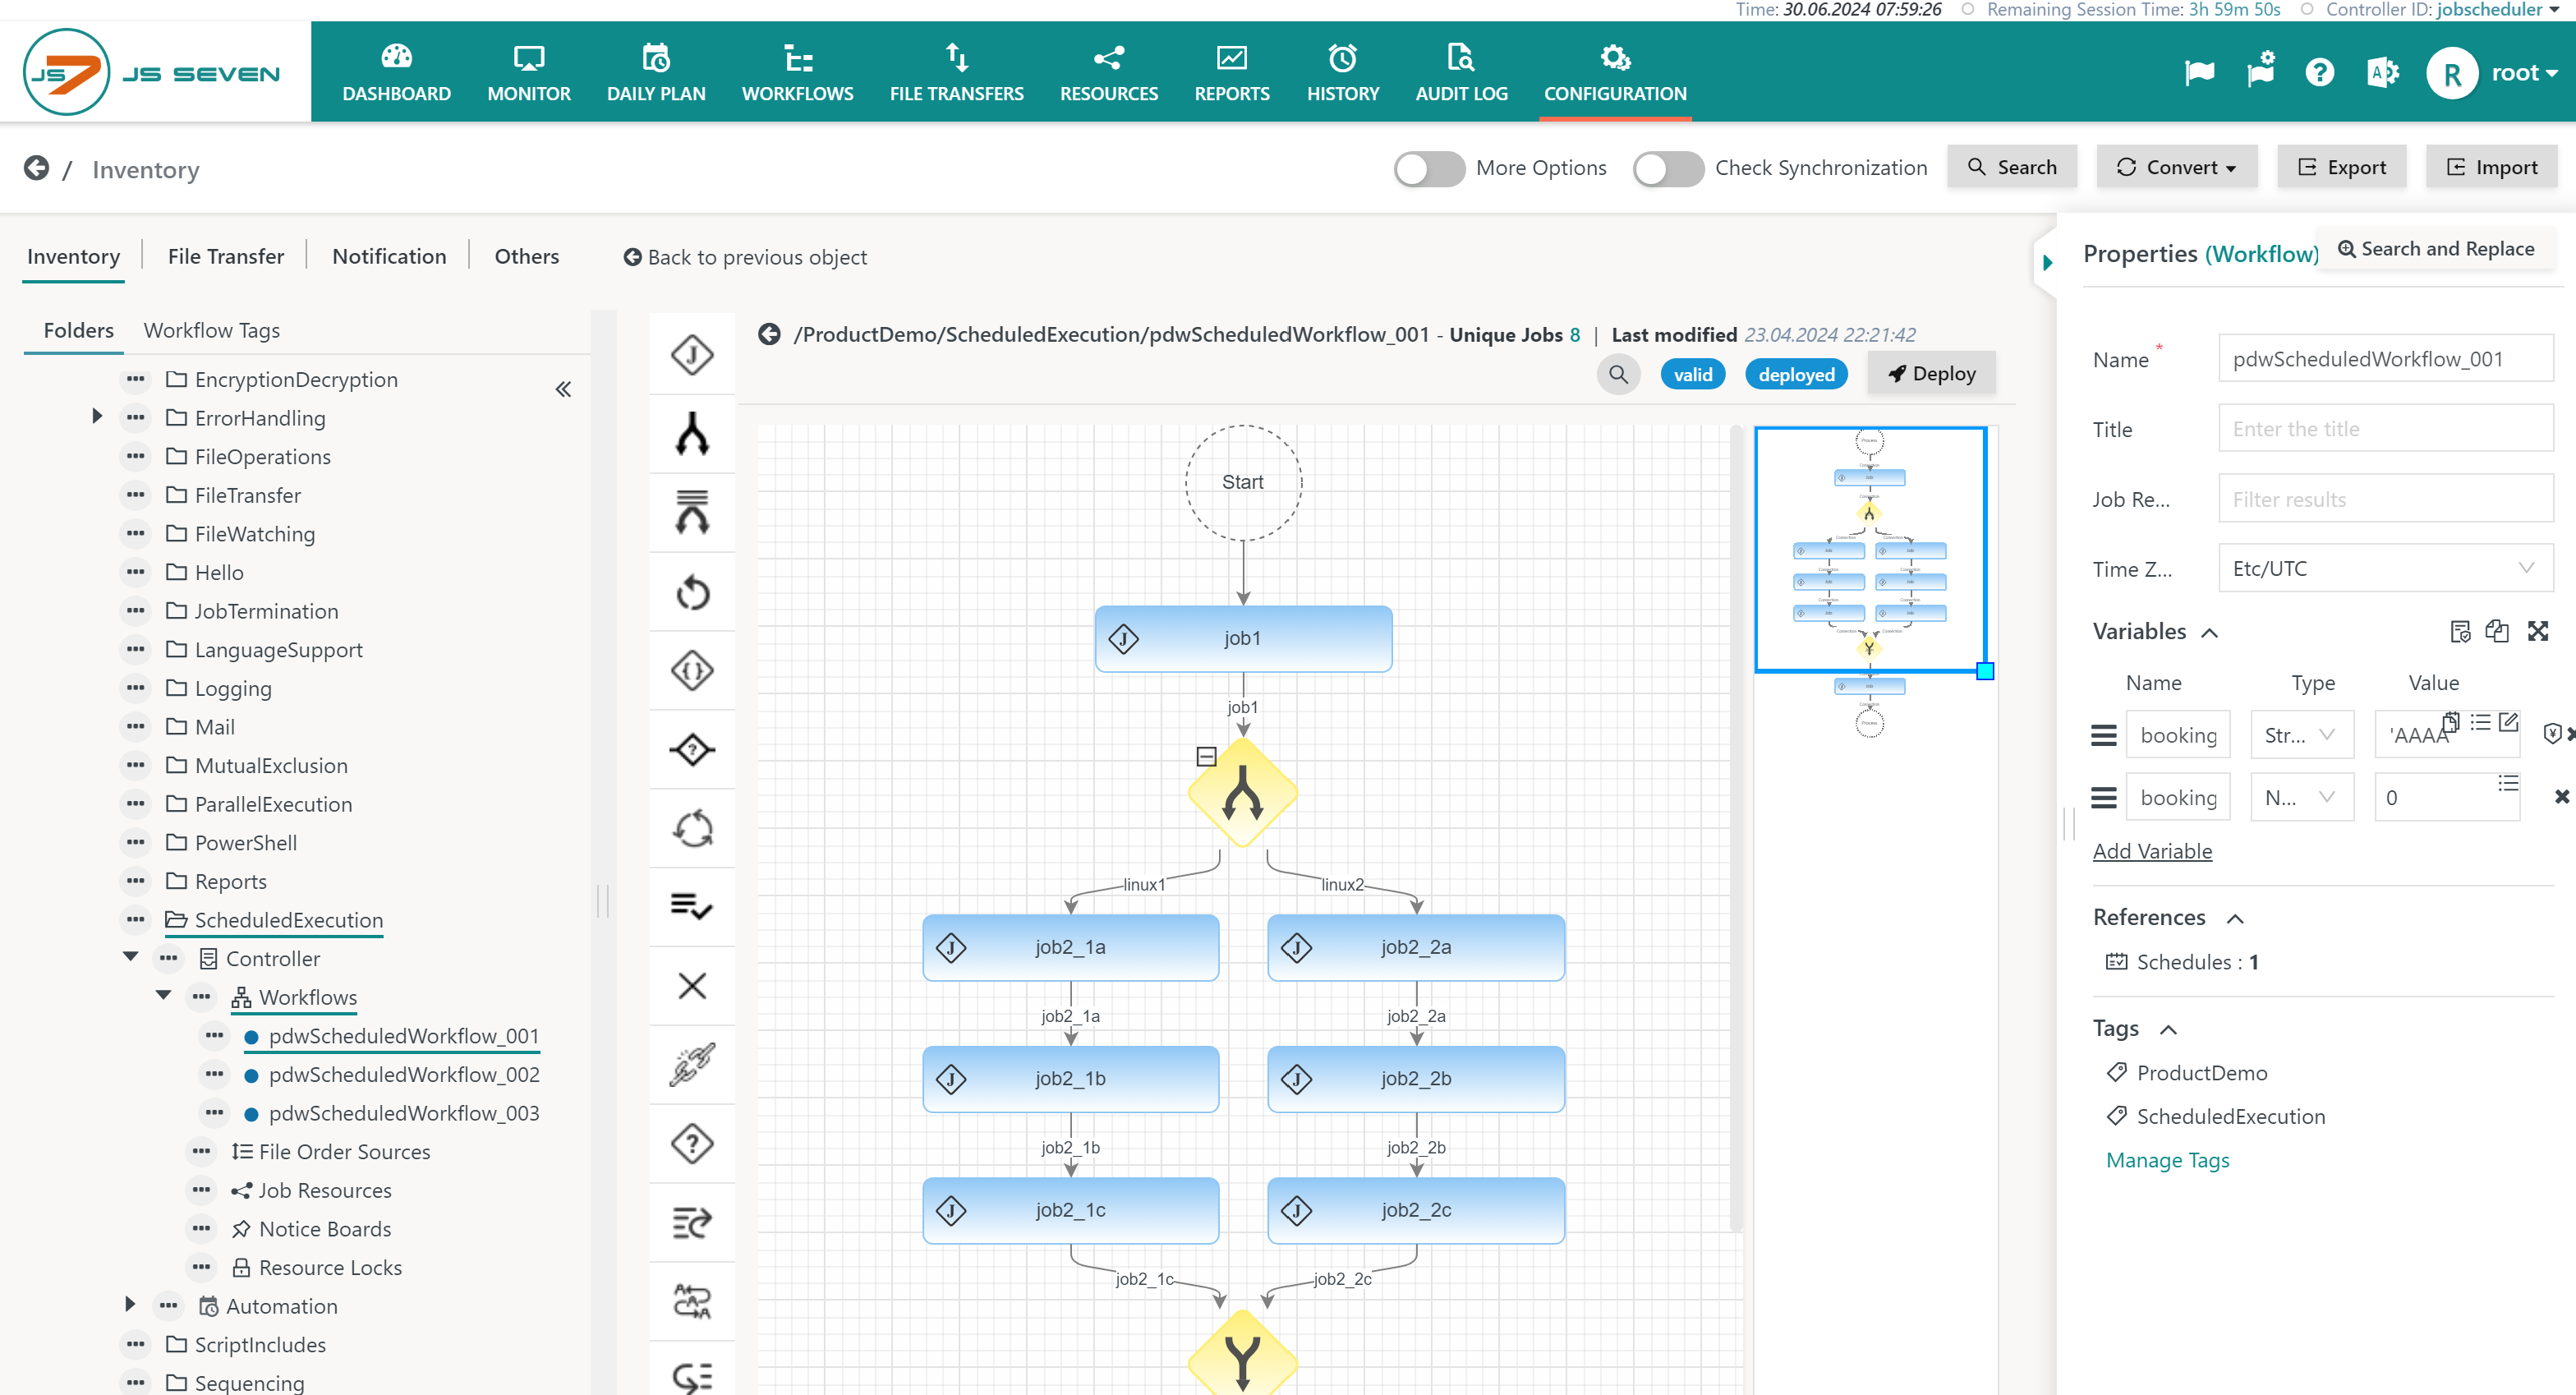Collapse the References section
This screenshot has width=2576, height=1395.
click(x=2235, y=919)
